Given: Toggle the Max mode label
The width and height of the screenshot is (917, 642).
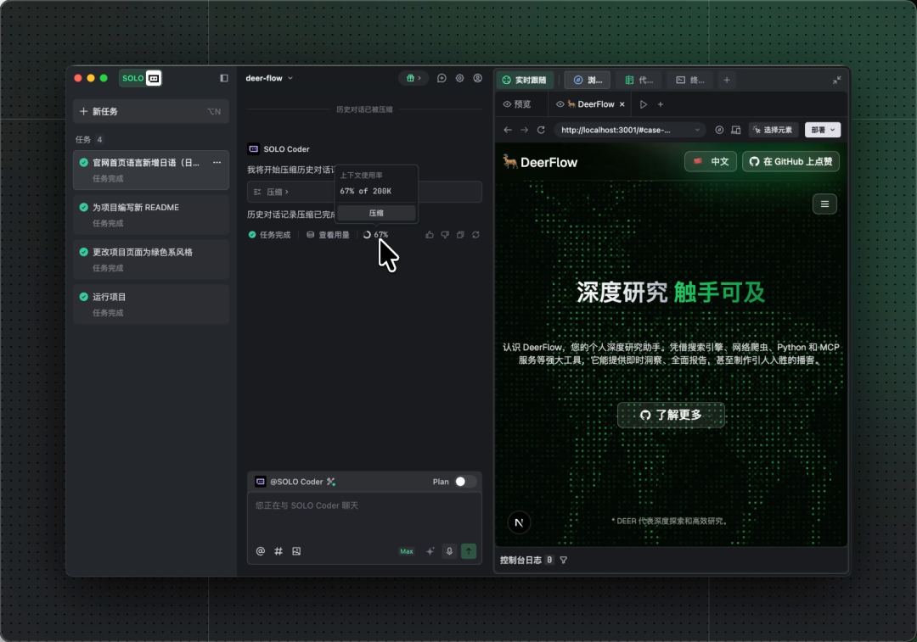Looking at the screenshot, I should pyautogui.click(x=407, y=551).
